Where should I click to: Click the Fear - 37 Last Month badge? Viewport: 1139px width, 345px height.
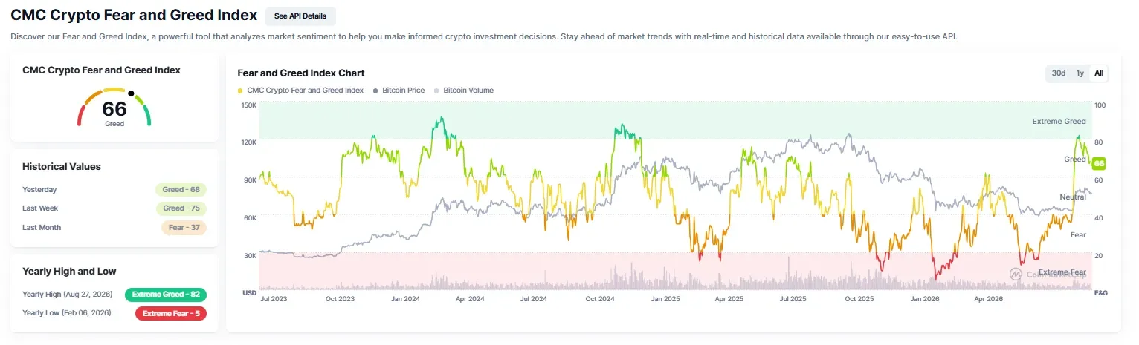[184, 228]
